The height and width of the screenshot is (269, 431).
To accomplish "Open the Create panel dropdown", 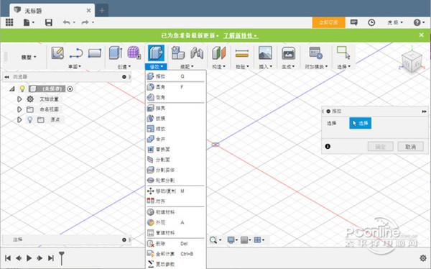I will [x=124, y=67].
